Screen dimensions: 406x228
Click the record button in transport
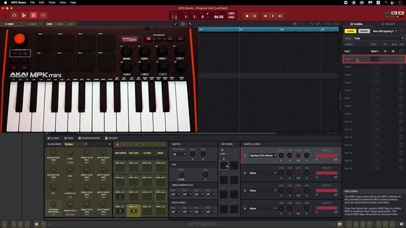(247, 16)
